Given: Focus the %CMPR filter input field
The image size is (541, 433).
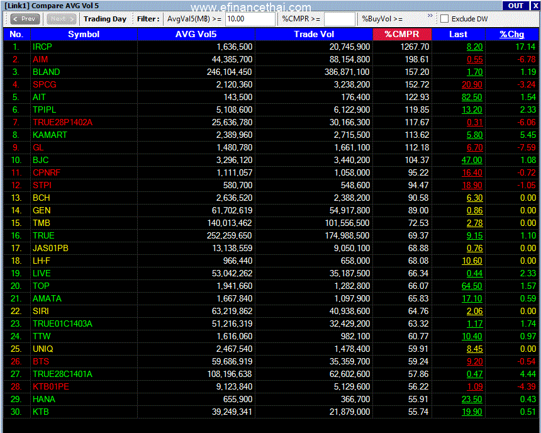Looking at the screenshot, I should [340, 19].
